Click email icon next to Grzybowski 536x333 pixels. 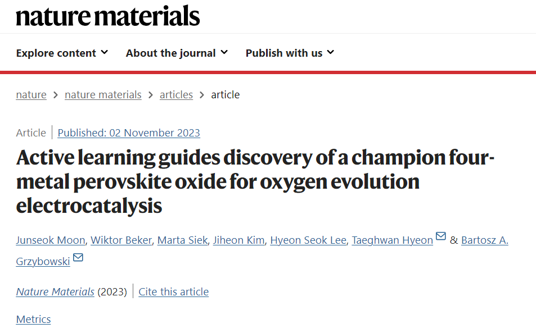78,257
